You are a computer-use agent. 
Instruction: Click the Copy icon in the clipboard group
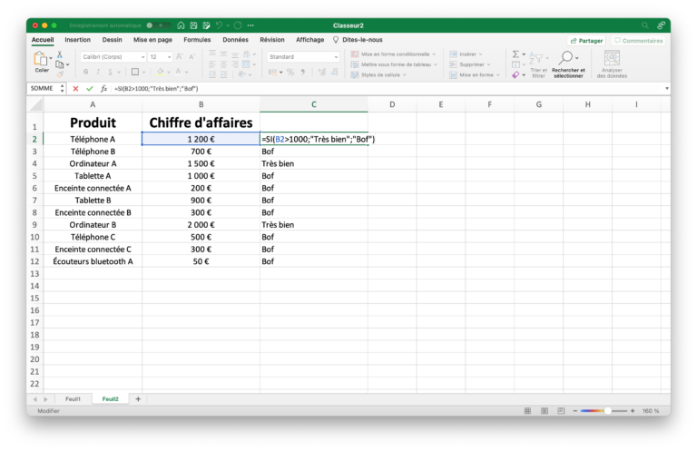(60, 64)
